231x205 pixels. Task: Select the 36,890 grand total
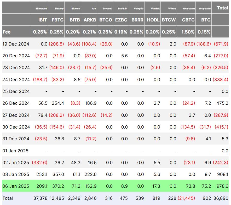221,198
